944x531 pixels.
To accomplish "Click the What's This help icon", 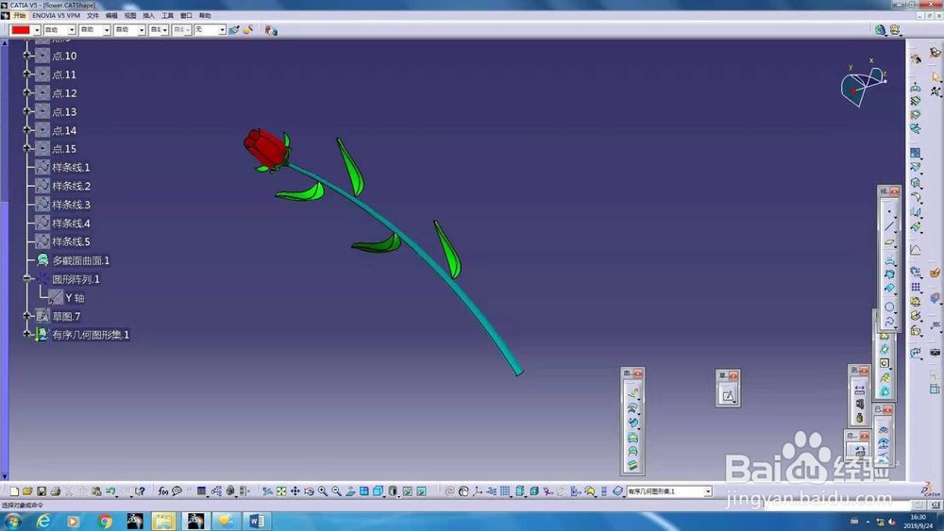I will point(140,491).
